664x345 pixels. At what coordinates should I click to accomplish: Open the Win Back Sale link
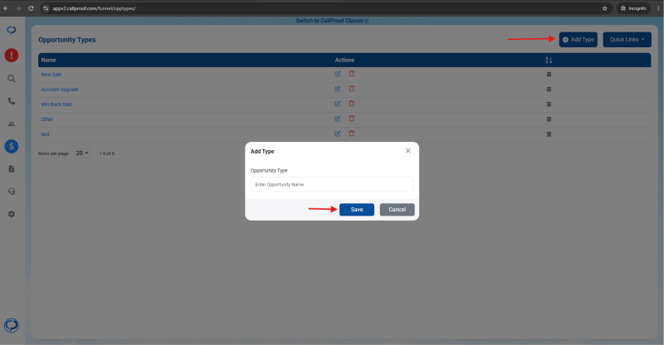(x=56, y=104)
